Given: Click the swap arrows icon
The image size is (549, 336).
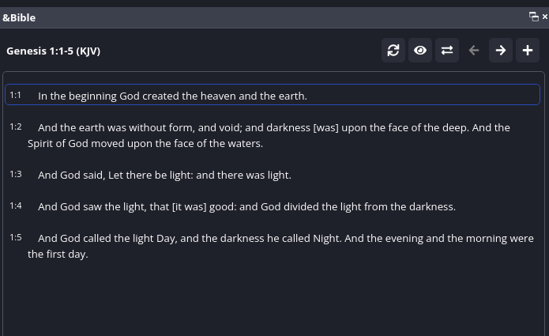Looking at the screenshot, I should pyautogui.click(x=447, y=51).
